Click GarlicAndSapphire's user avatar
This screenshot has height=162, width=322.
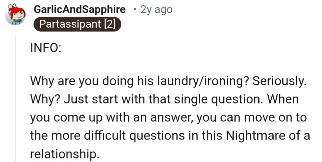(x=15, y=15)
